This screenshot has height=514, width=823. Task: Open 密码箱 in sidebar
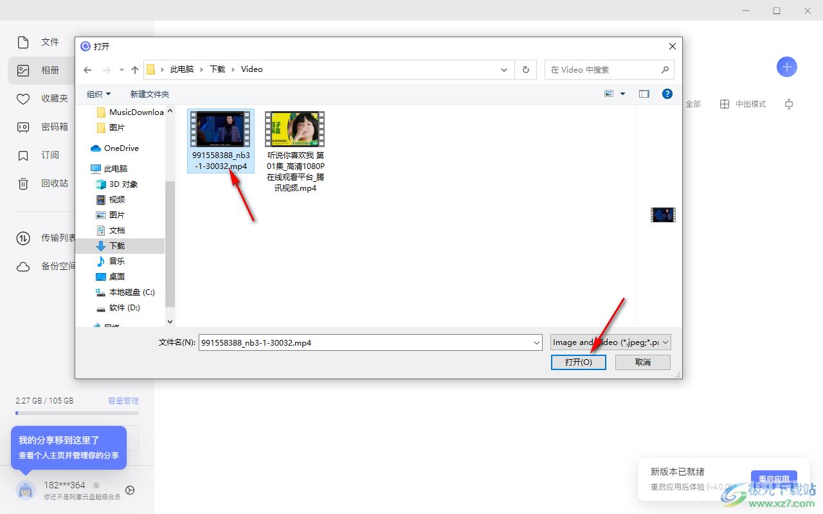point(40,127)
